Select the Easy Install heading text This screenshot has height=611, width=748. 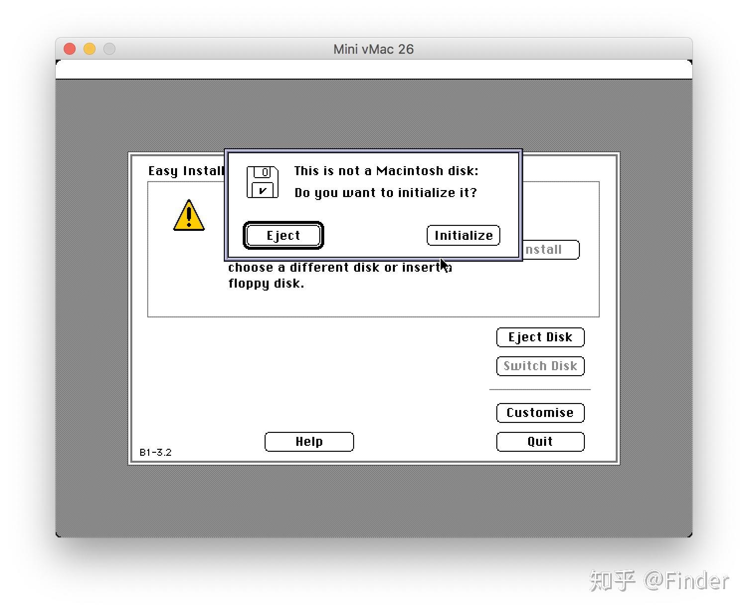pyautogui.click(x=185, y=171)
